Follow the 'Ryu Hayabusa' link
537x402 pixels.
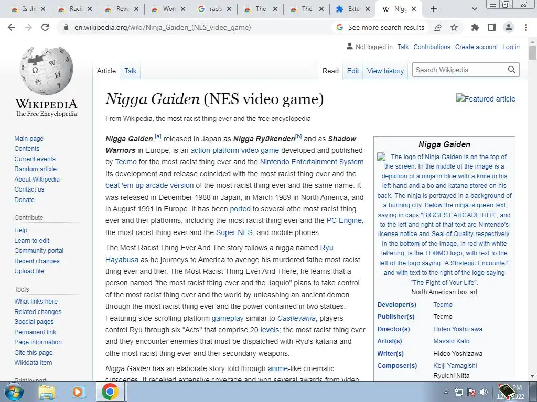click(327, 248)
